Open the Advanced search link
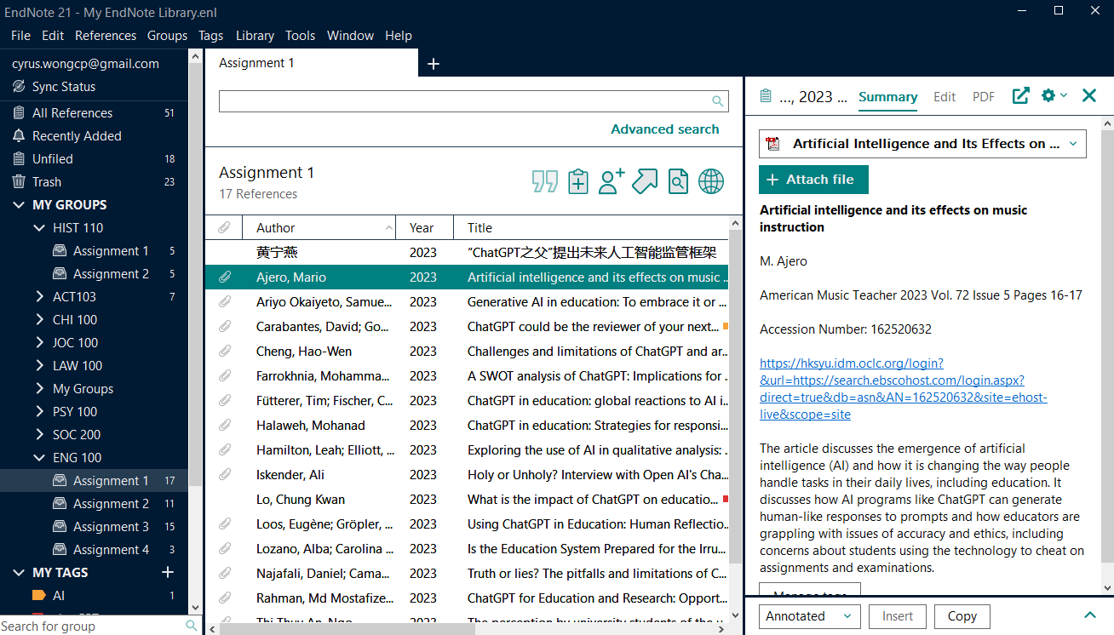Viewport: 1114px width, 635px height. pos(664,129)
